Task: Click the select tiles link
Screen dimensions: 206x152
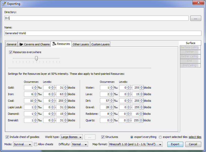Action: (195, 137)
